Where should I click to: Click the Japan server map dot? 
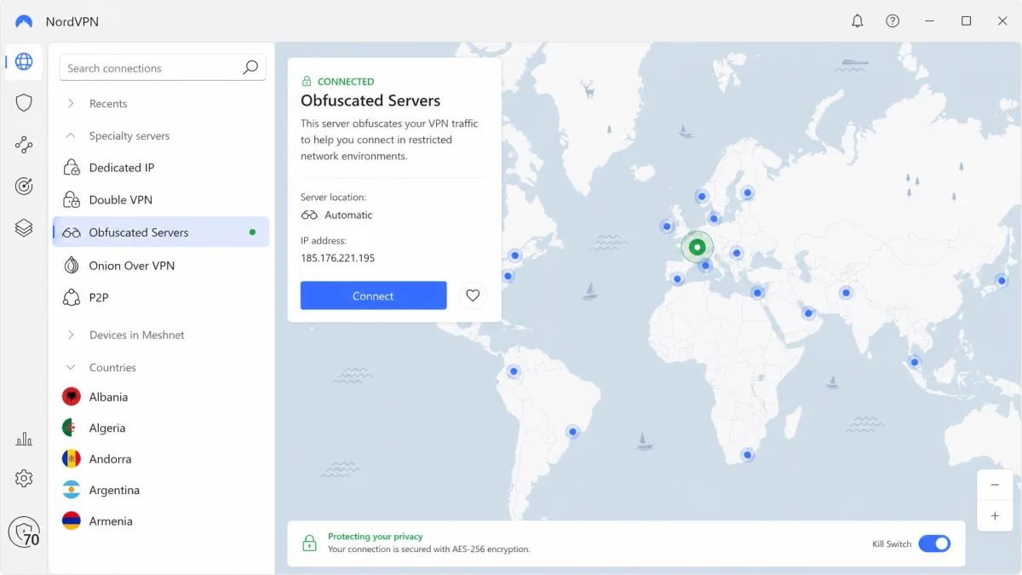coord(1002,280)
